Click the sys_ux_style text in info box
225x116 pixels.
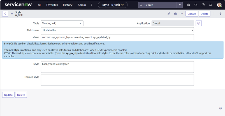pyautogui.click(x=73, y=53)
